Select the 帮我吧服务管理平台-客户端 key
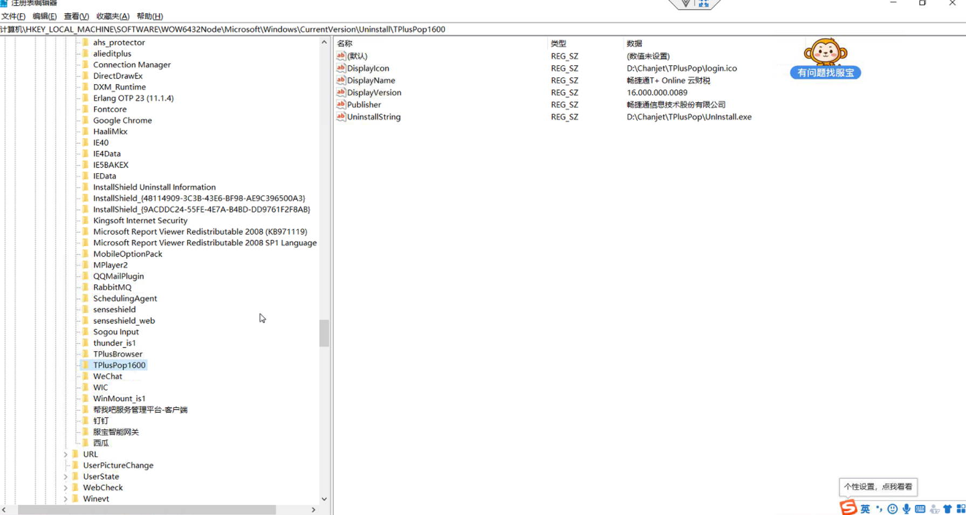966x515 pixels. pos(140,409)
